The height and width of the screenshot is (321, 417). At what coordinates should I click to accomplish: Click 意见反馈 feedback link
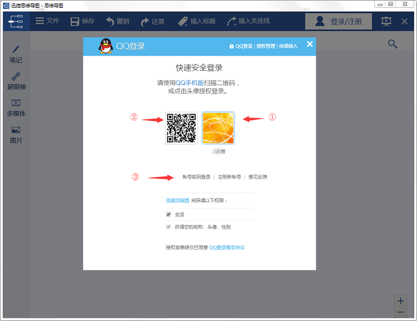tap(257, 177)
